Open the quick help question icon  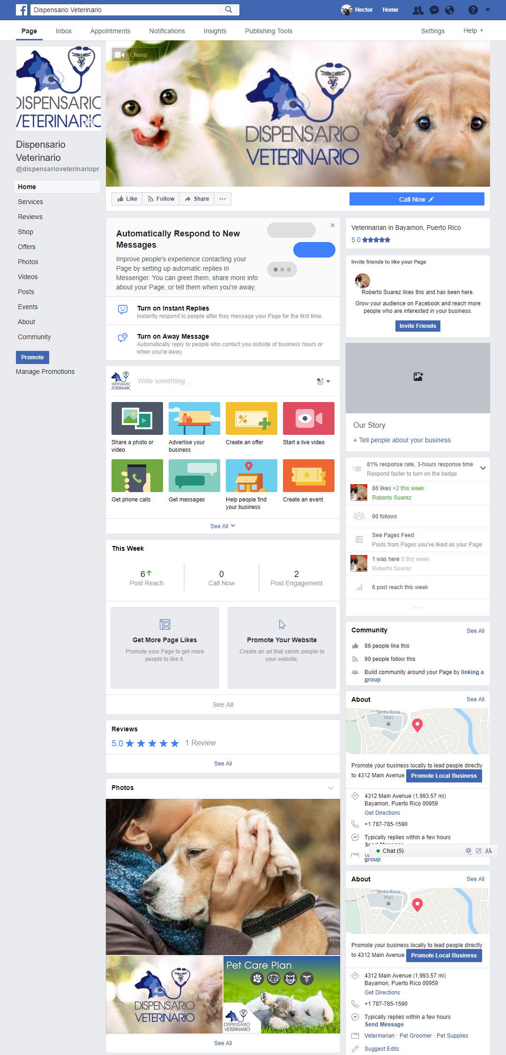click(x=473, y=10)
